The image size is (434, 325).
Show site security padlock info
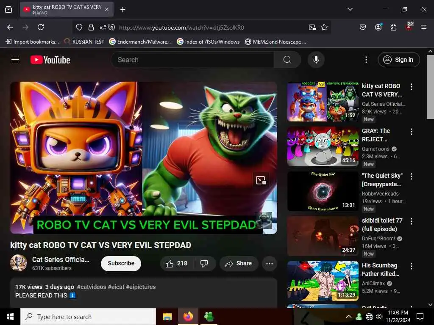[x=91, y=27]
